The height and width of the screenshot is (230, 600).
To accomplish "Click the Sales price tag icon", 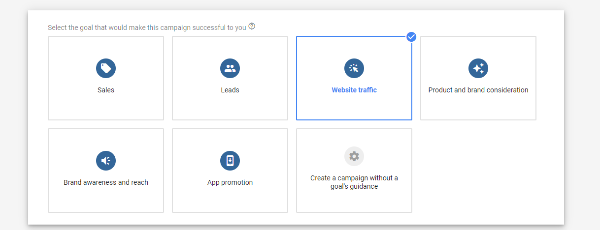I will (x=106, y=68).
